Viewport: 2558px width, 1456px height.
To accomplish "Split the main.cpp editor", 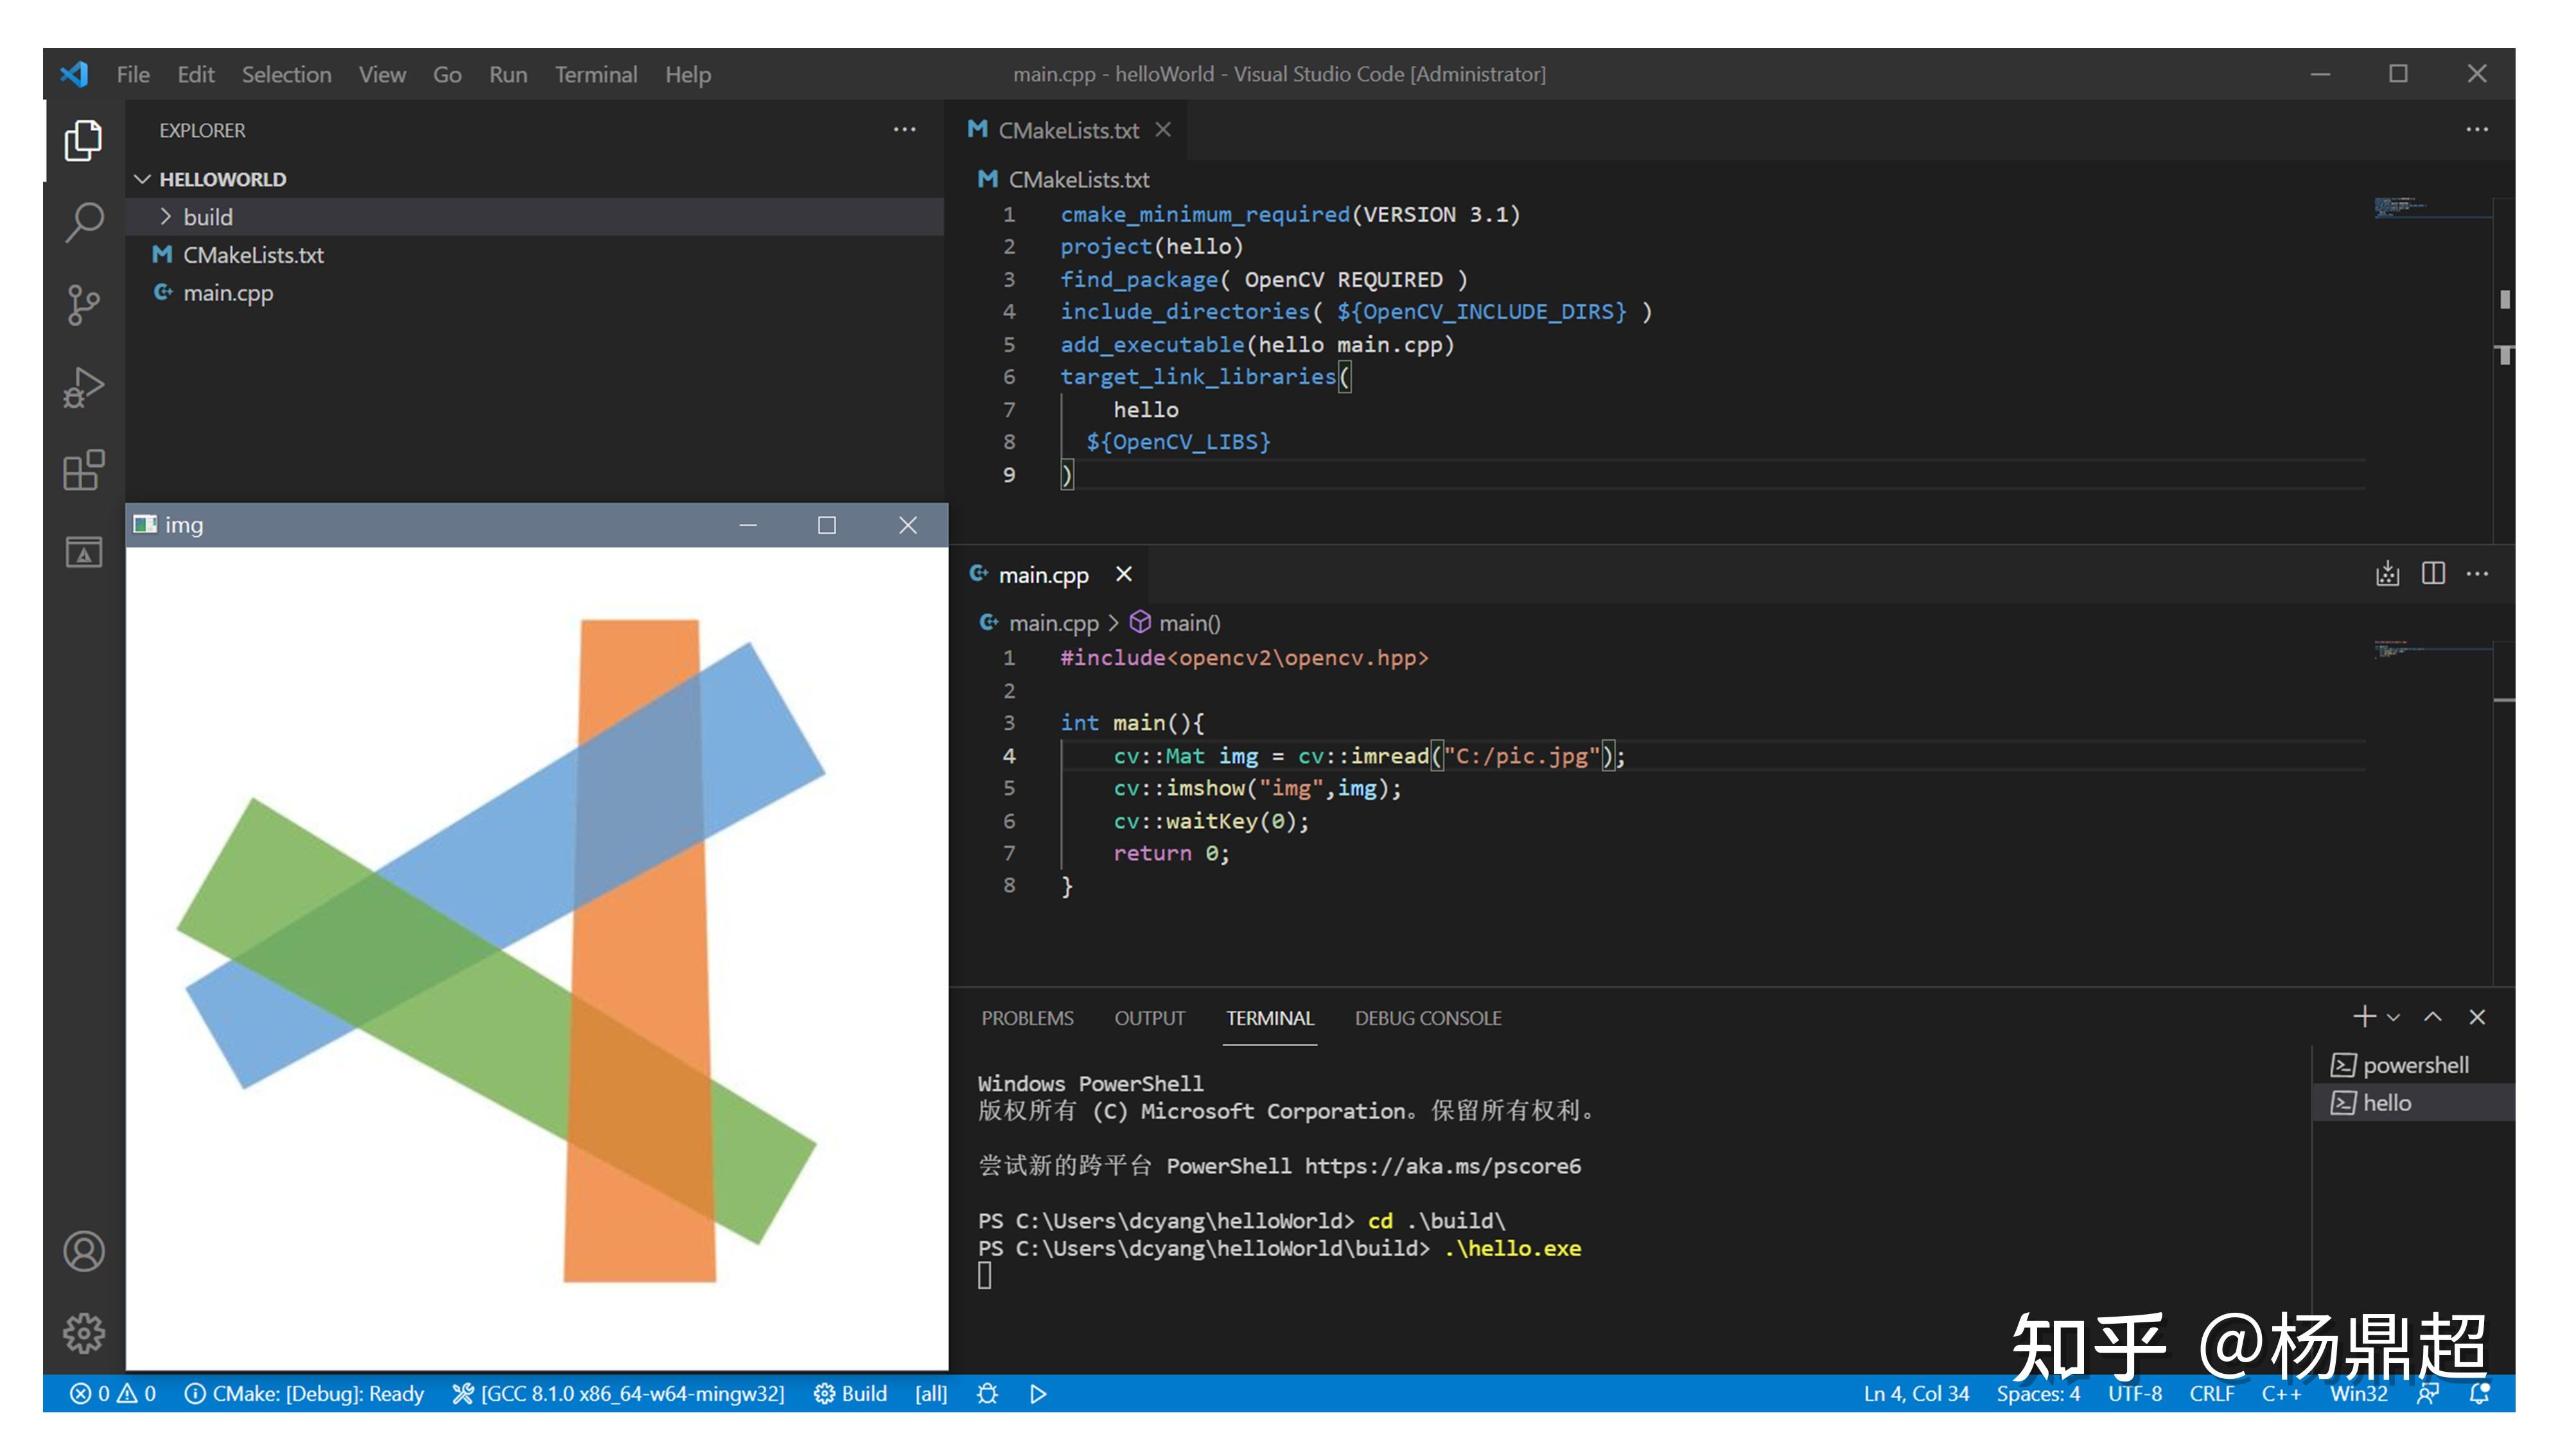I will (2433, 574).
